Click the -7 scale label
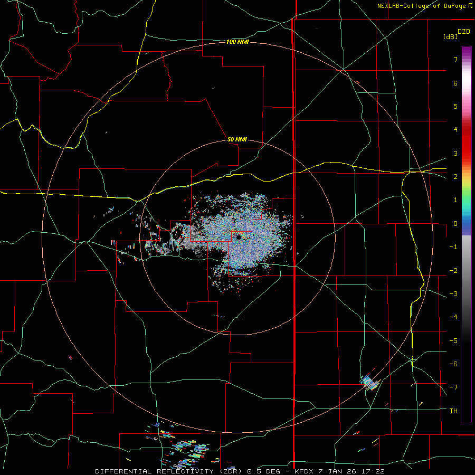Screen dimensions: 475x475 coord(453,387)
